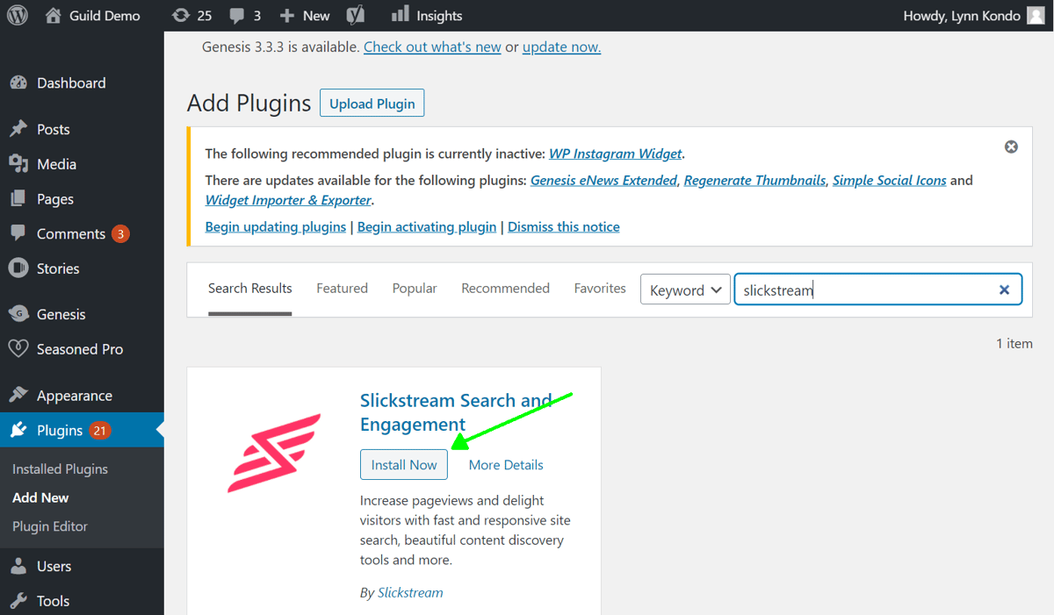Click the Slickstream plugin logo
Screen dimensions: 1054x615
pyautogui.click(x=273, y=453)
